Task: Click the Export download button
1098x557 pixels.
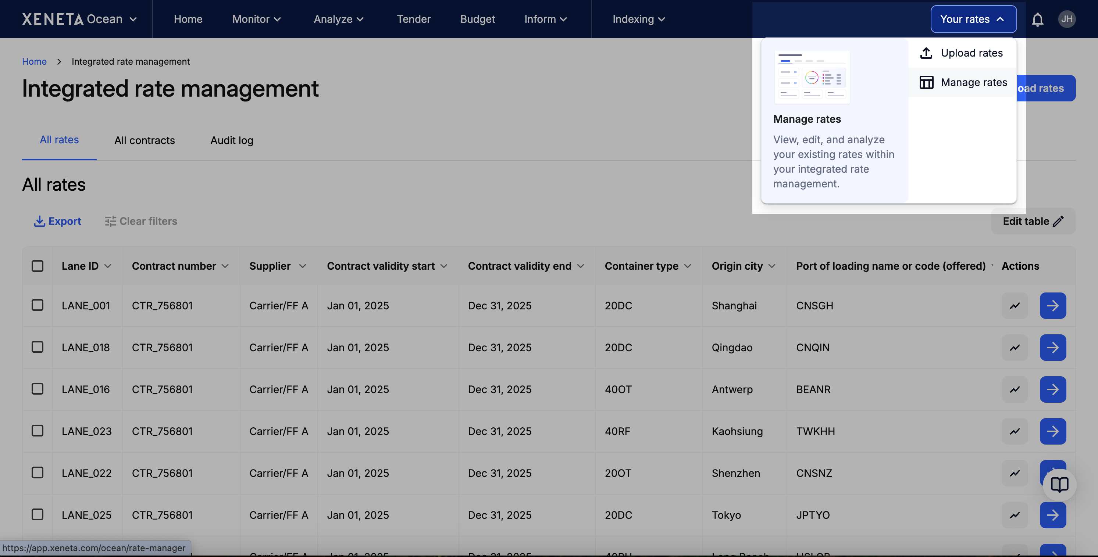Action: click(x=57, y=221)
